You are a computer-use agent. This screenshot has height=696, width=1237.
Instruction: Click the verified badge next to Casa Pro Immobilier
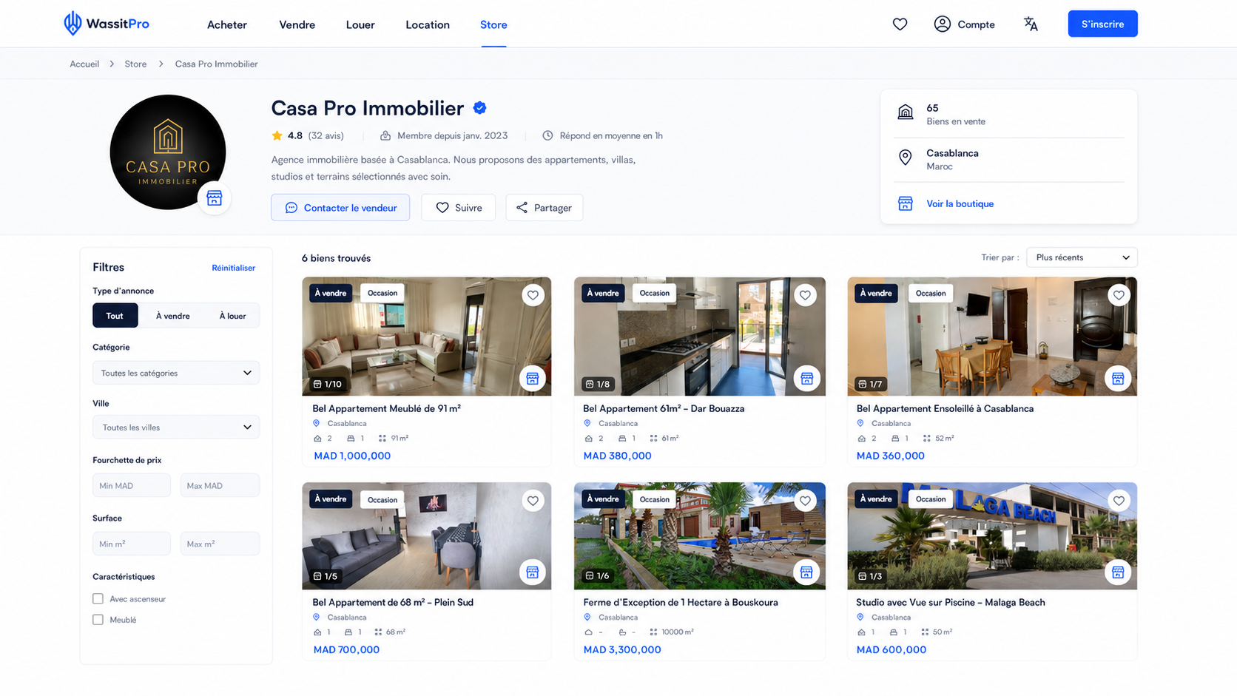pos(480,108)
